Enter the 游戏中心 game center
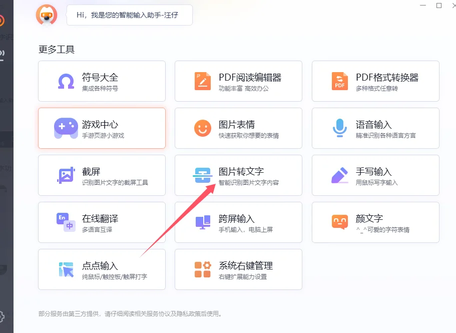The width and height of the screenshot is (456, 333). point(102,128)
